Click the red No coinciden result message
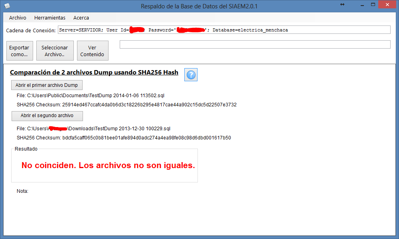The width and height of the screenshot is (399, 239). pyautogui.click(x=108, y=165)
